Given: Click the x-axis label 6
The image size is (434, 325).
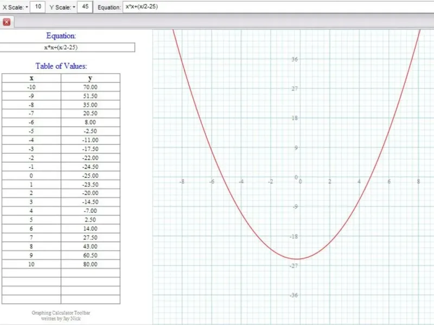Looking at the screenshot, I should click(389, 181).
